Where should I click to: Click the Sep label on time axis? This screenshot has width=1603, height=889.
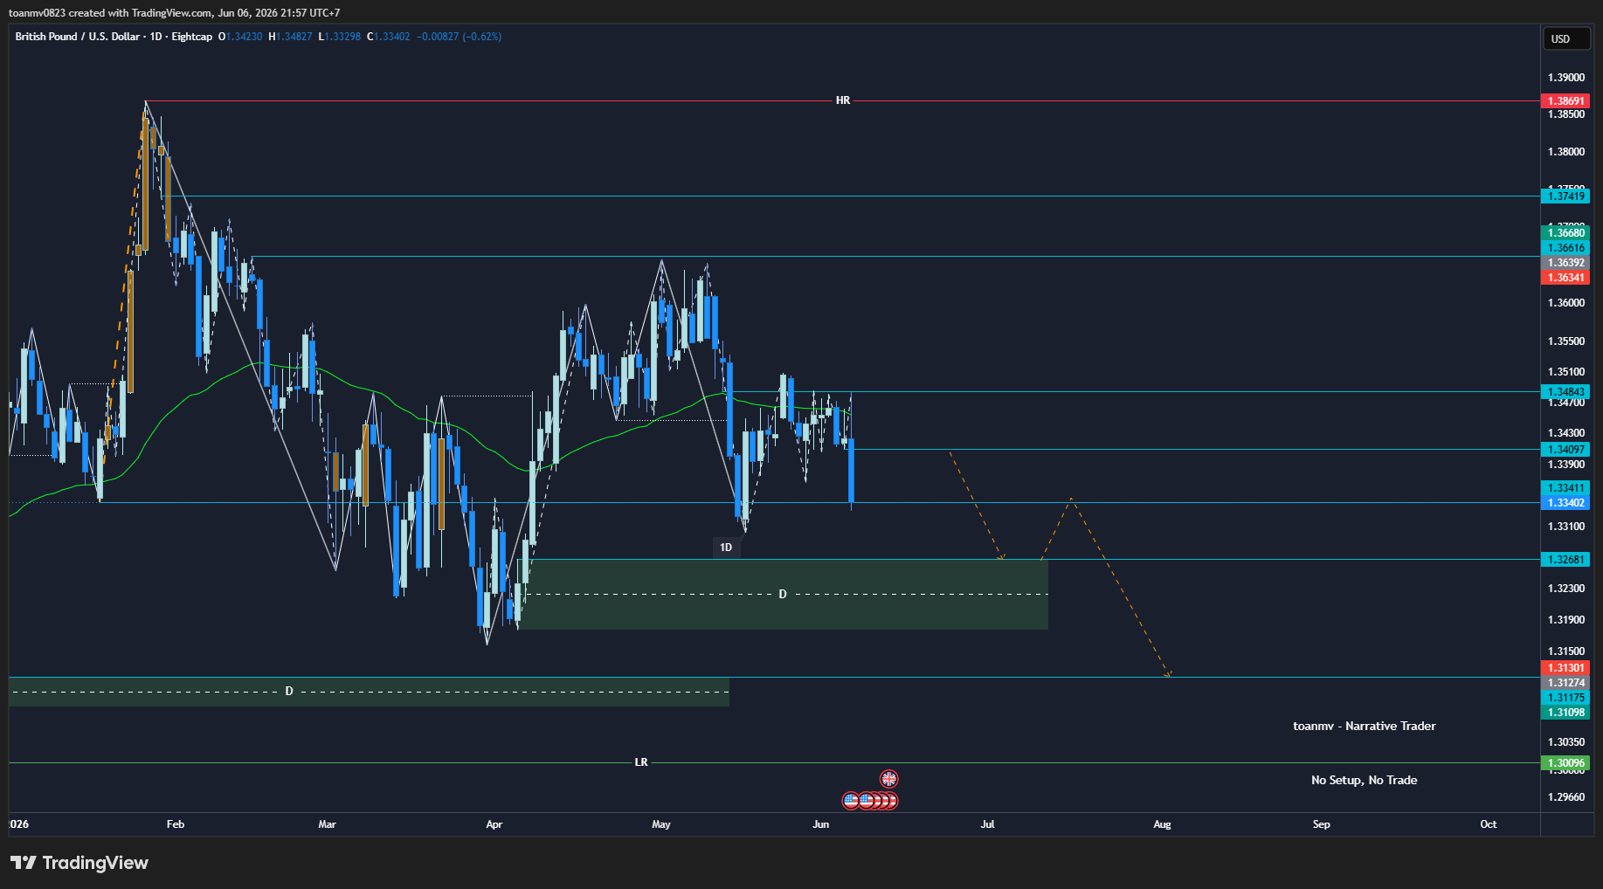point(1322,824)
